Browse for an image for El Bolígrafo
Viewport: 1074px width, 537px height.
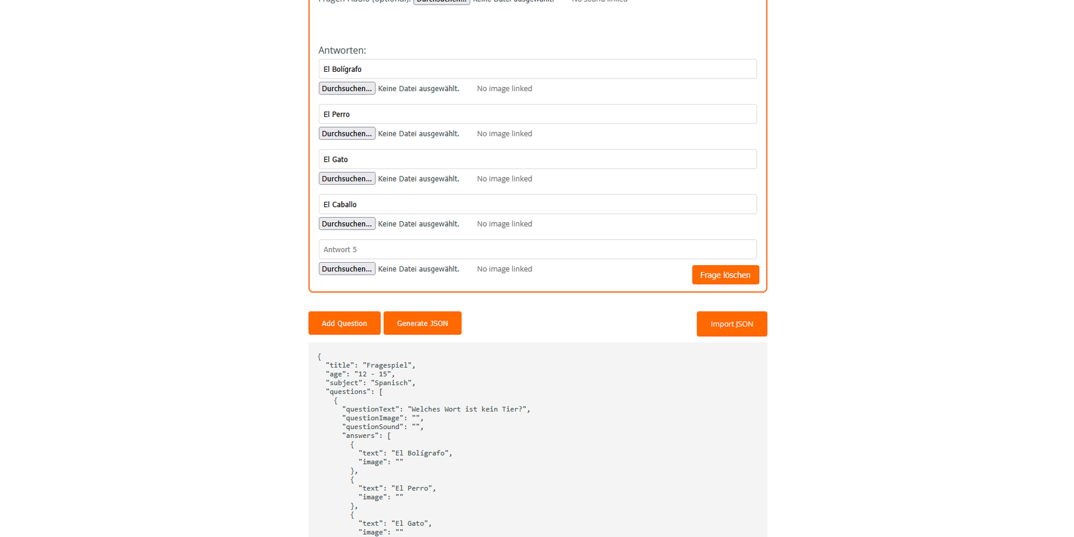tap(347, 89)
